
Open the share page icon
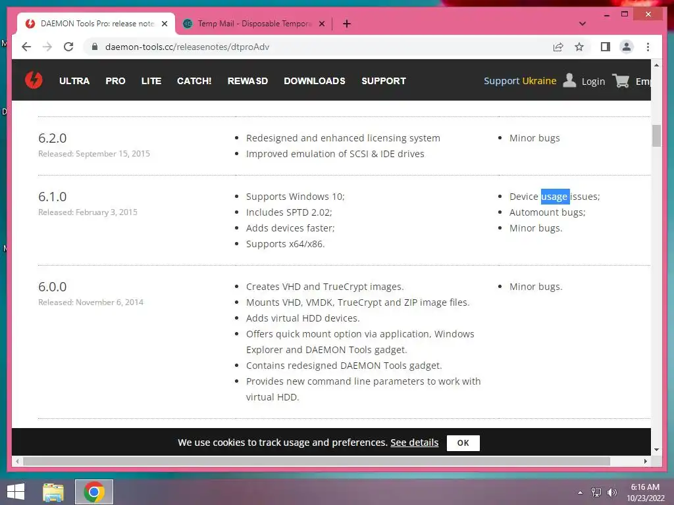[558, 47]
